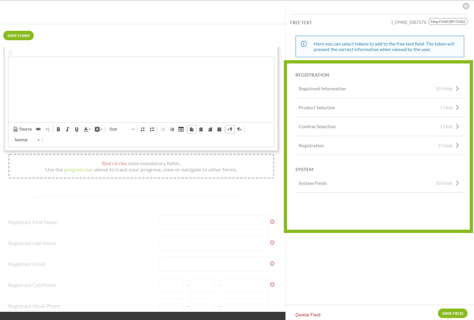
Task: Click the Save Form button
Action: click(x=18, y=36)
